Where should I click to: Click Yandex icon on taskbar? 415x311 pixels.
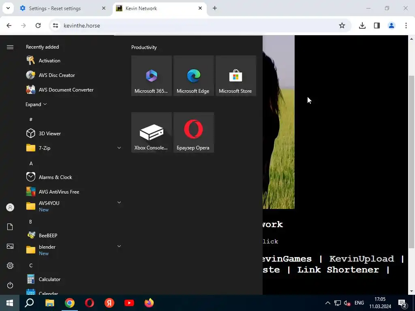click(x=109, y=303)
